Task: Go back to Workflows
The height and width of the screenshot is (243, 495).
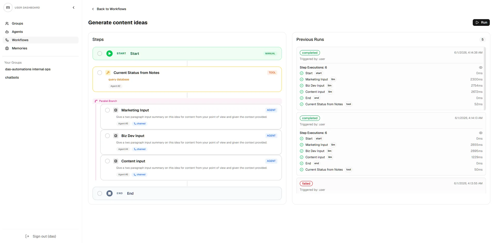Action: [109, 9]
